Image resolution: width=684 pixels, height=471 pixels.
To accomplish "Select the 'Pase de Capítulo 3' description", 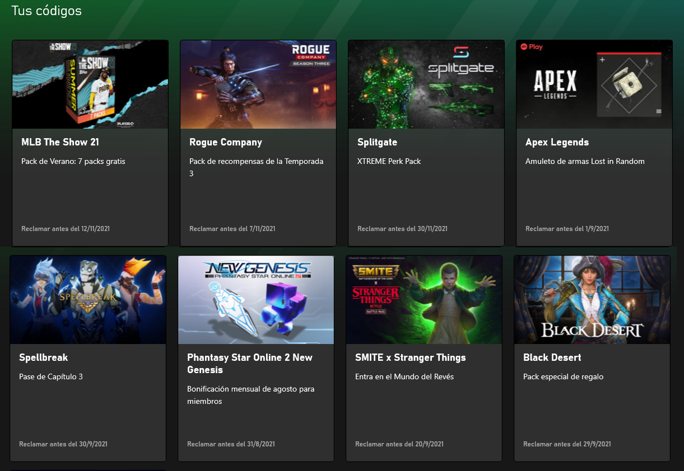I will 51,376.
